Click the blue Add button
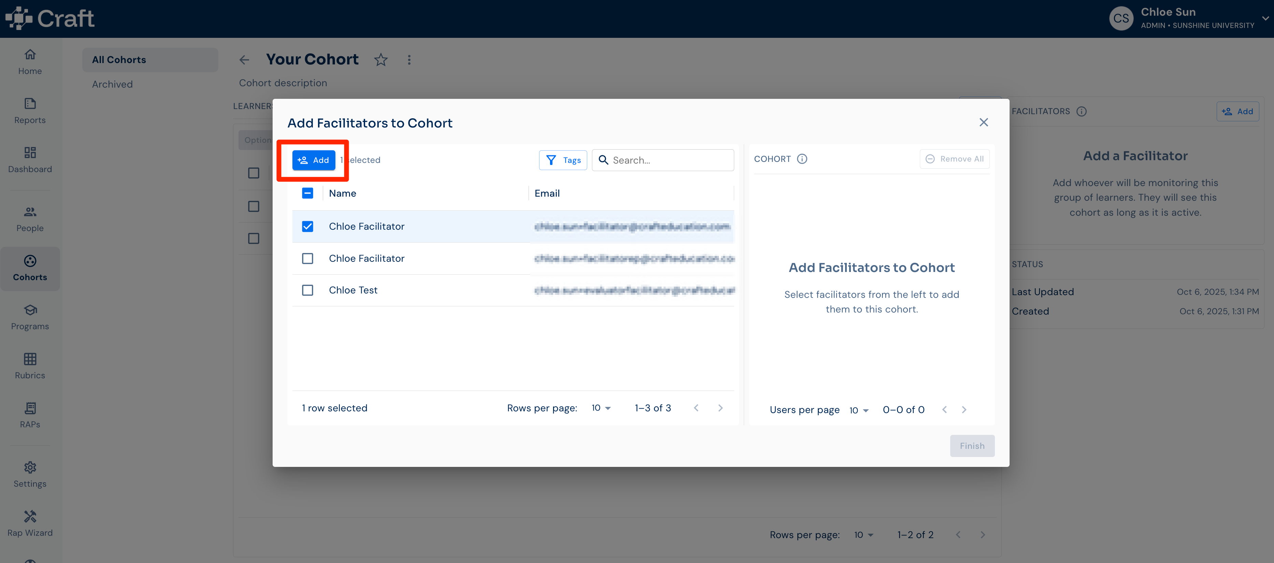Screen dimensions: 1274x563 (x=314, y=160)
